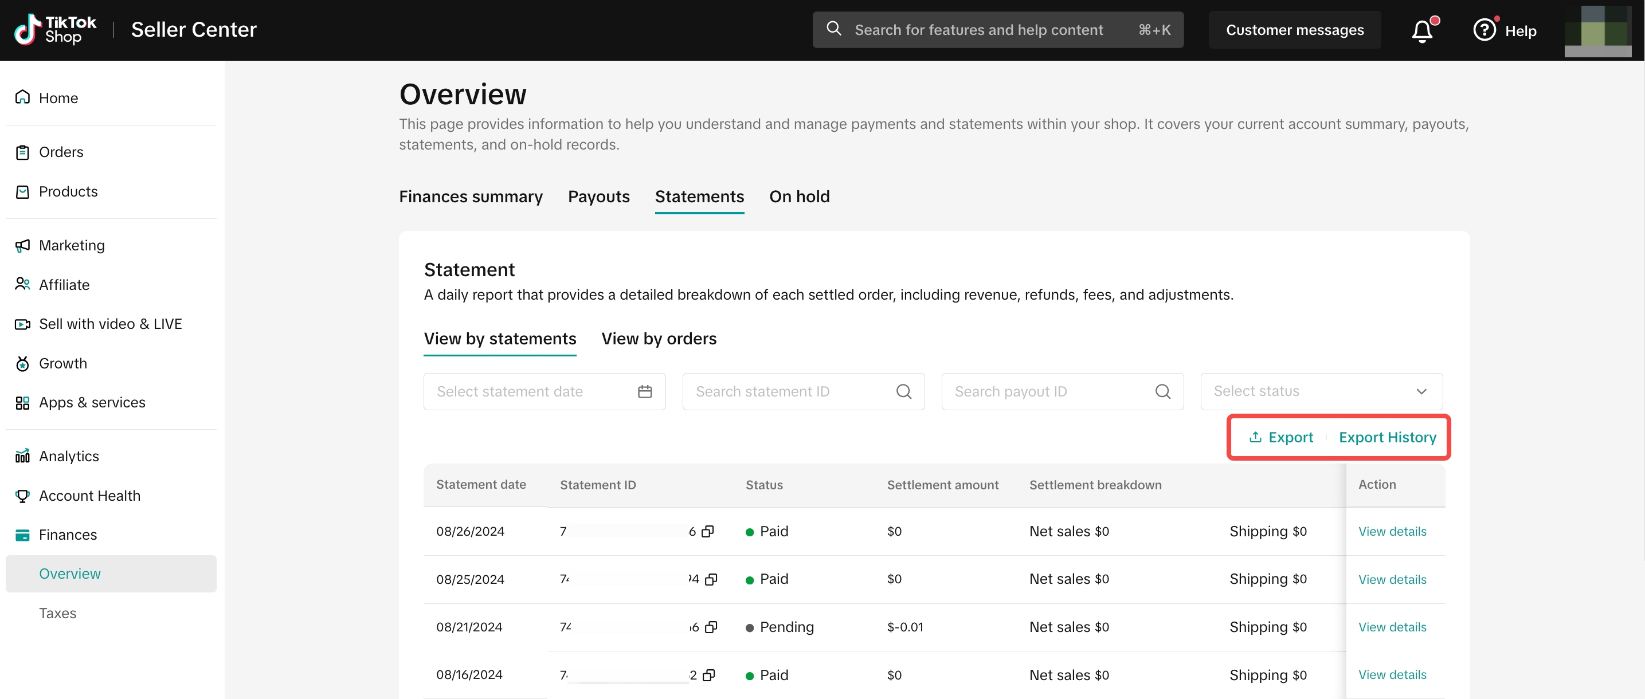Viewport: 1645px width, 699px height.
Task: Copy statement ID for 08/26/2024 row
Action: (707, 531)
